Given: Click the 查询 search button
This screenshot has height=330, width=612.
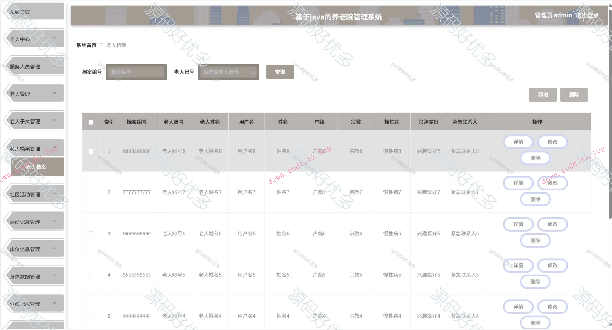Looking at the screenshot, I should [280, 72].
